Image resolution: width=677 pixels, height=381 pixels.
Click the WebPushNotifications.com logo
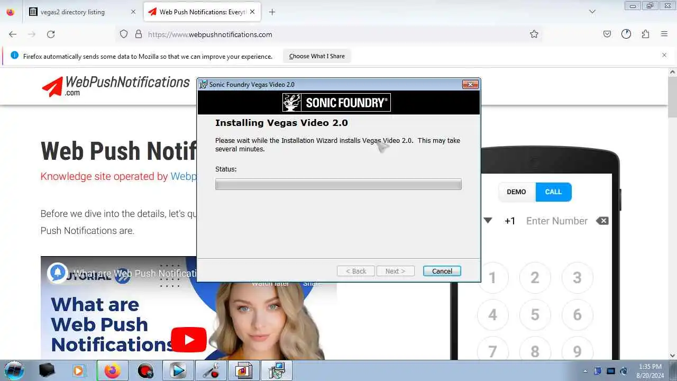(115, 86)
